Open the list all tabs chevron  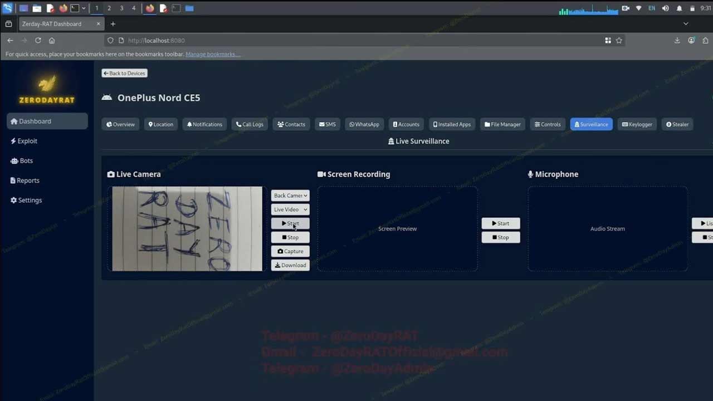tap(686, 24)
